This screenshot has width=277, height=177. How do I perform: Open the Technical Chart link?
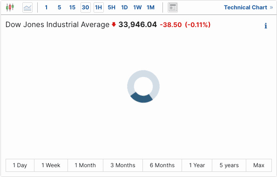(249, 7)
